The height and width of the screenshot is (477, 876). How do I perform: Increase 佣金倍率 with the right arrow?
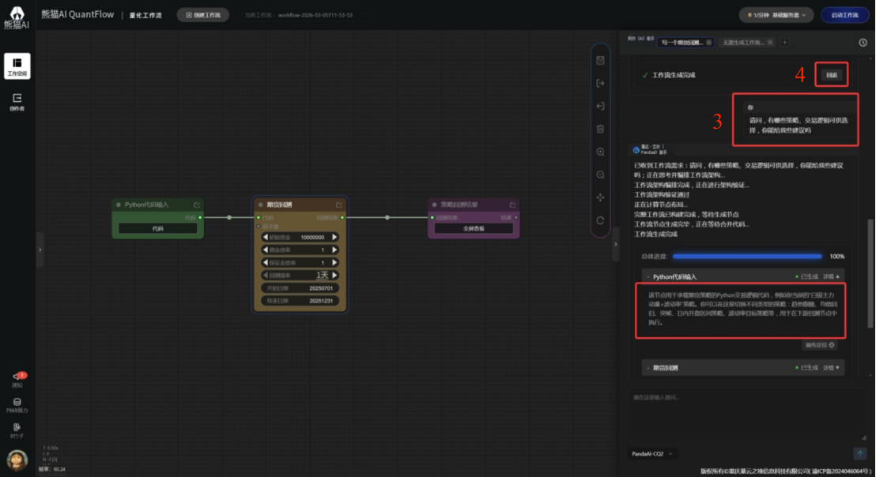pyautogui.click(x=334, y=250)
